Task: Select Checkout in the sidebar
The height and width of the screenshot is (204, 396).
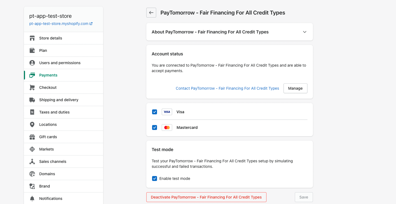Action: [64, 87]
